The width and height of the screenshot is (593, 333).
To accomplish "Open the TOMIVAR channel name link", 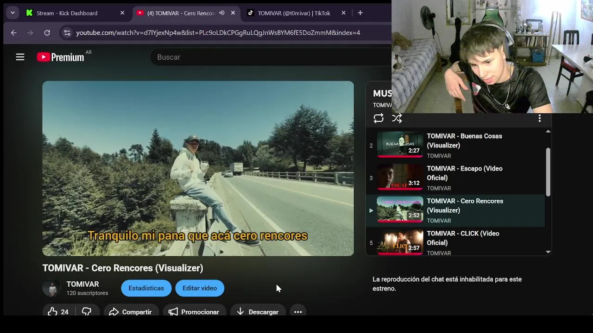I will click(x=82, y=284).
